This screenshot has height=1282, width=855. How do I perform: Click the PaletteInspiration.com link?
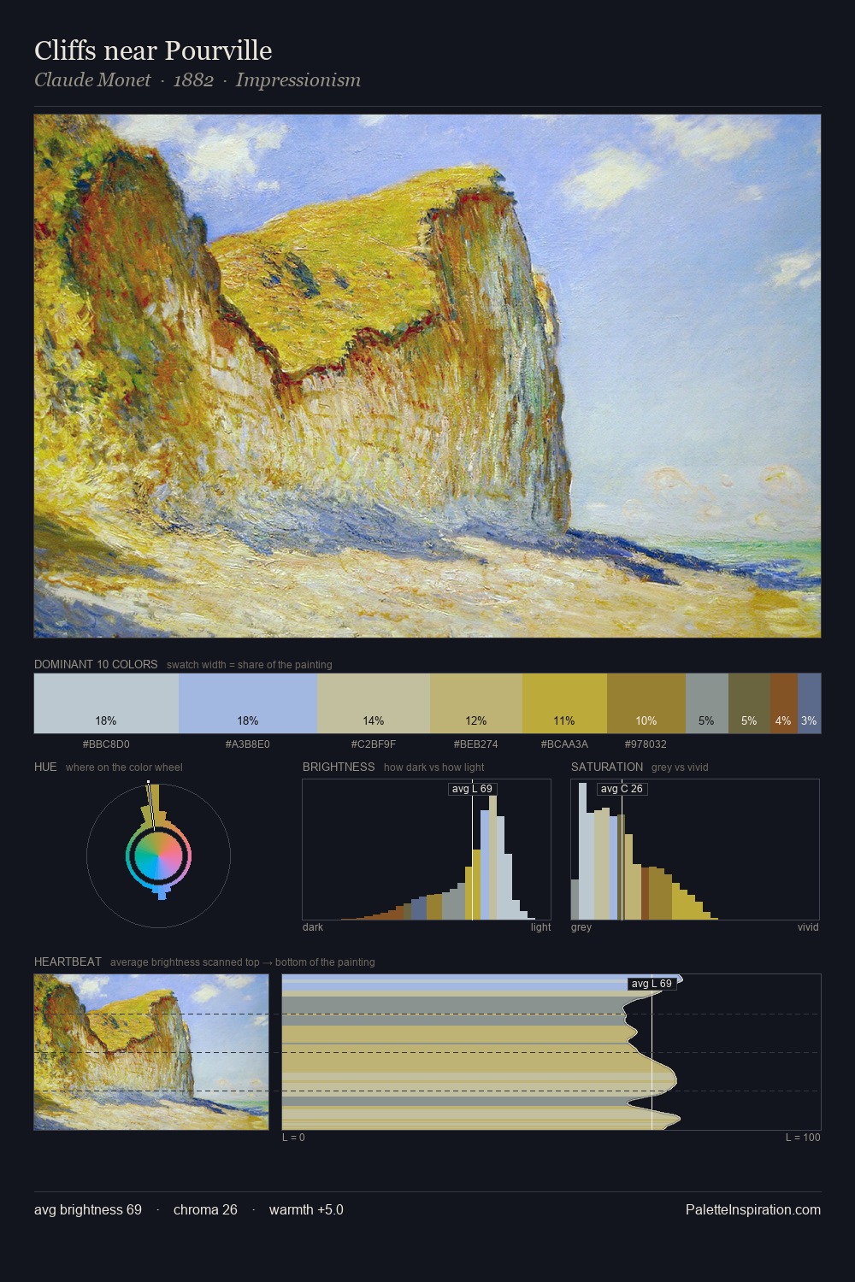753,1209
